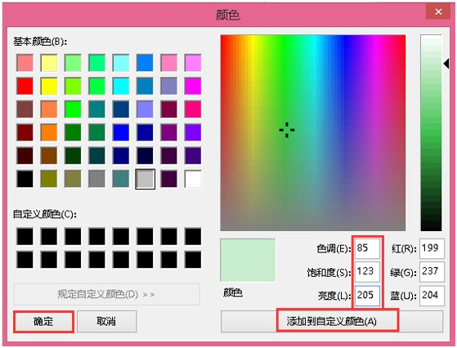
Task: Click the luminance slider black arrow marker
Action: [x=446, y=64]
